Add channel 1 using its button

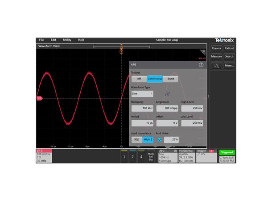[x=124, y=157]
